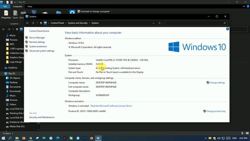Screen dimensions: 250x141
Task: Show hidden system tray icons
Action: [206, 138]
